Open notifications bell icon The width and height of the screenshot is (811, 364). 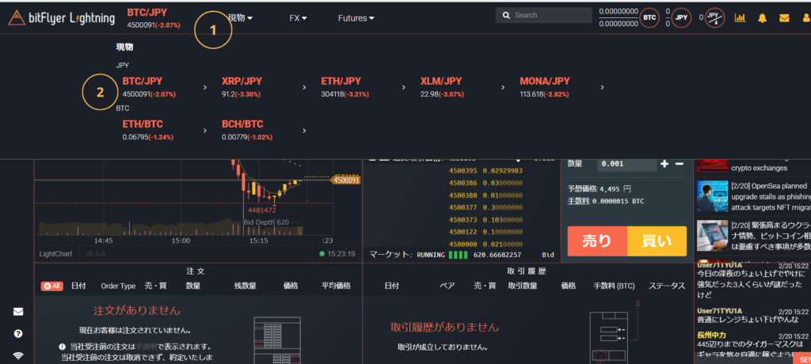point(762,18)
